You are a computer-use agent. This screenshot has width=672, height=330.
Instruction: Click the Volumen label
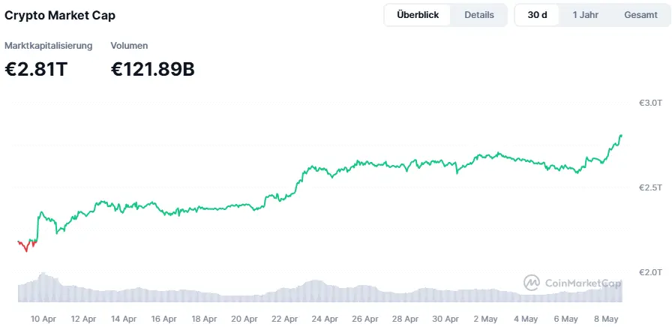click(129, 46)
